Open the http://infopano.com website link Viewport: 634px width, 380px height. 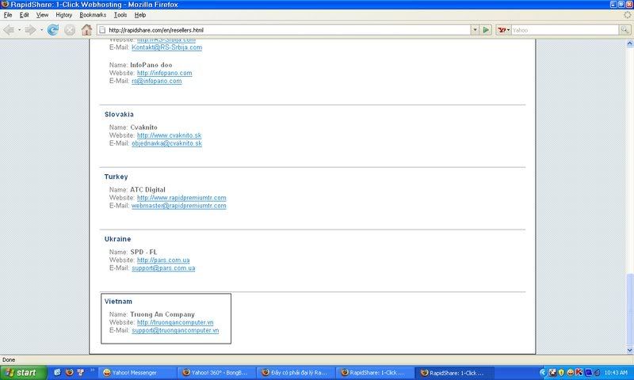164,73
